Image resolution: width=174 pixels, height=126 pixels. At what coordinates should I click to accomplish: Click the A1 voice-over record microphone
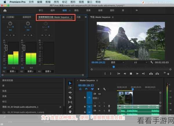(x=109, y=106)
